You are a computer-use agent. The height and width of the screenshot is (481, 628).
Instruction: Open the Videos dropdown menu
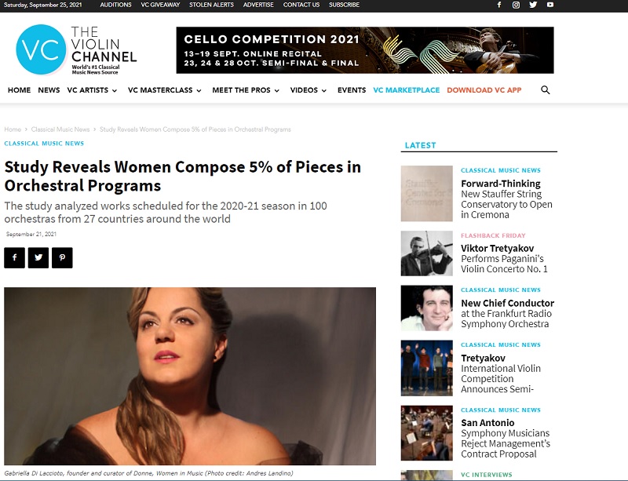[309, 90]
